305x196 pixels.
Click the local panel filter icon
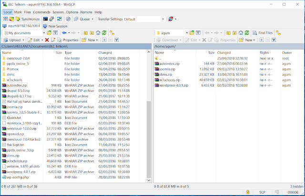[55, 33]
